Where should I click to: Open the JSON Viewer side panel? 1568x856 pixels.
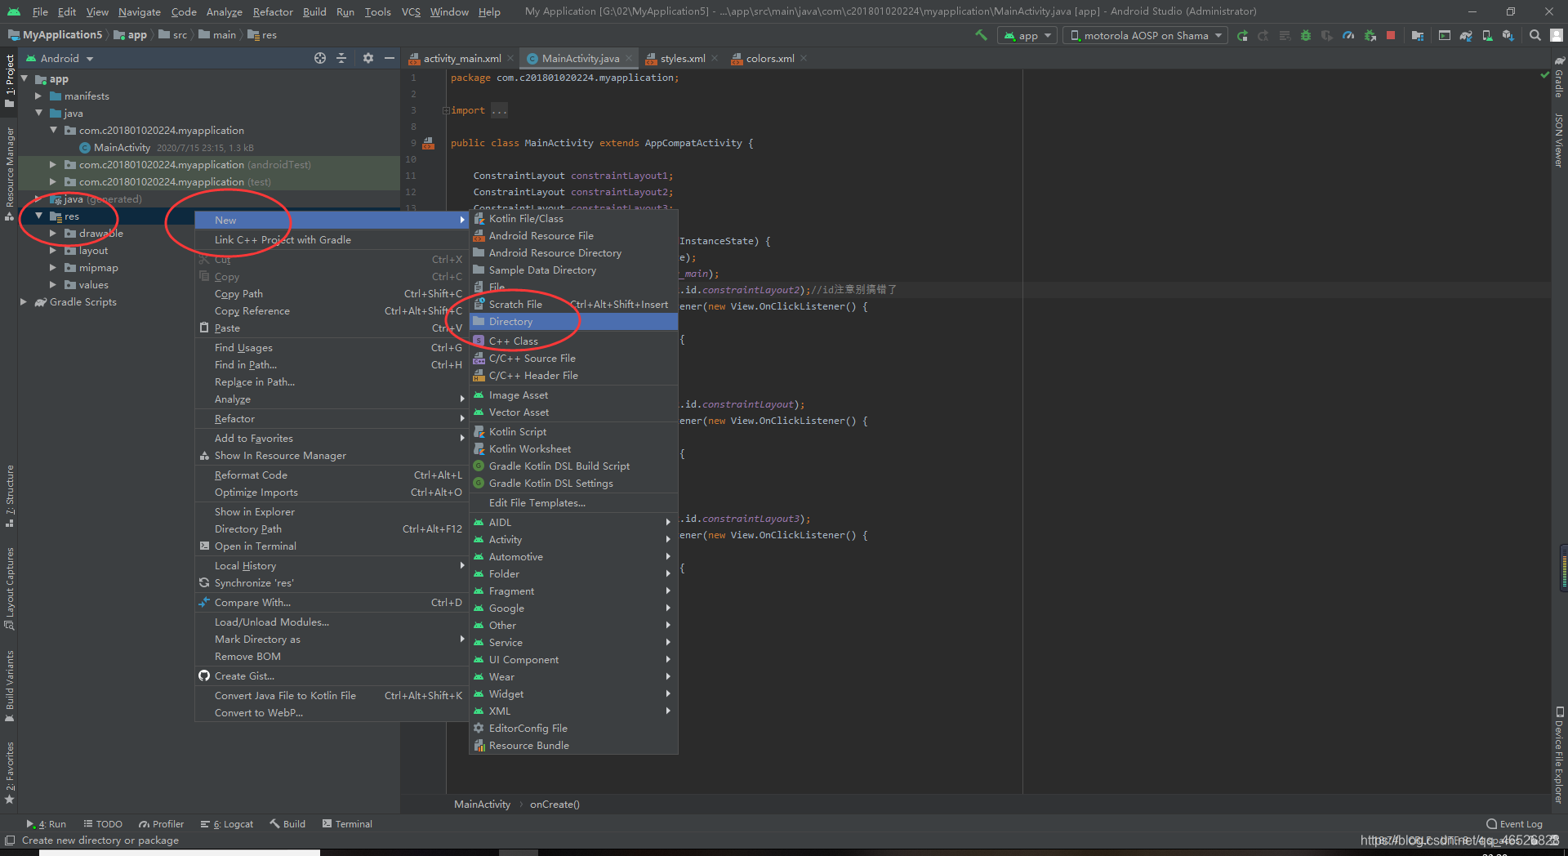click(x=1559, y=140)
